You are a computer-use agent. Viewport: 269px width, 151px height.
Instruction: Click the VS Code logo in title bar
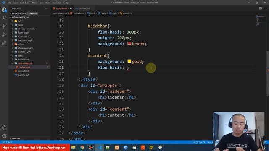(x=3, y=3)
